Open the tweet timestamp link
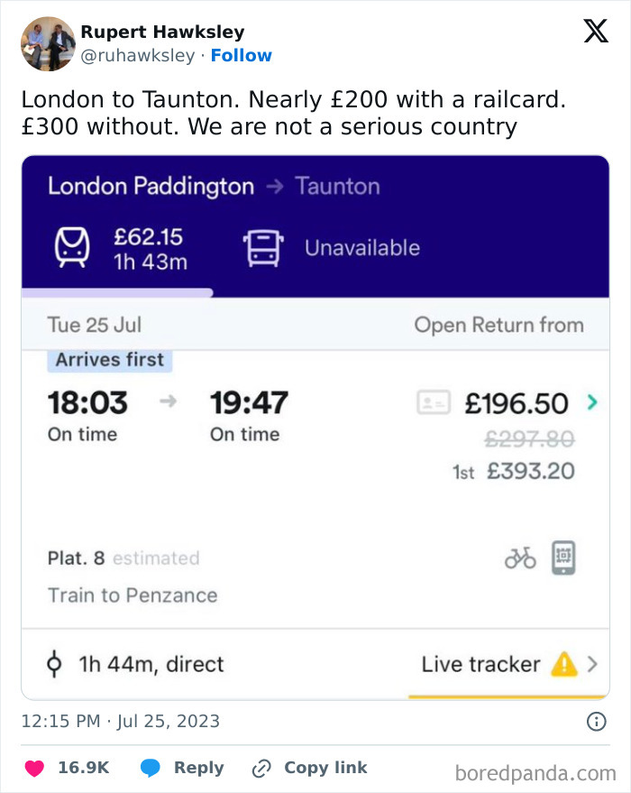Image resolution: width=631 pixels, height=793 pixels. tap(120, 721)
